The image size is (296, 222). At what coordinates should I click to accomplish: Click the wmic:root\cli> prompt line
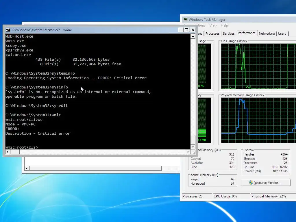21,147
